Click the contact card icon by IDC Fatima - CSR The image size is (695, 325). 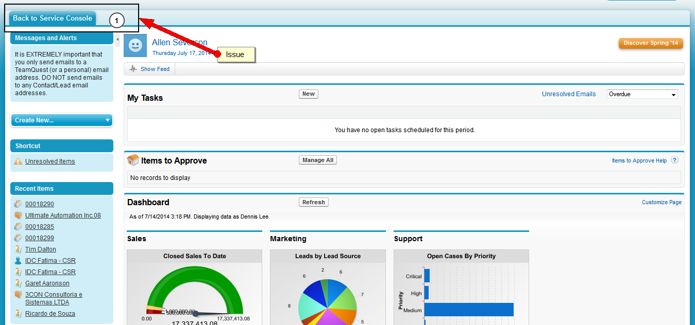[19, 272]
